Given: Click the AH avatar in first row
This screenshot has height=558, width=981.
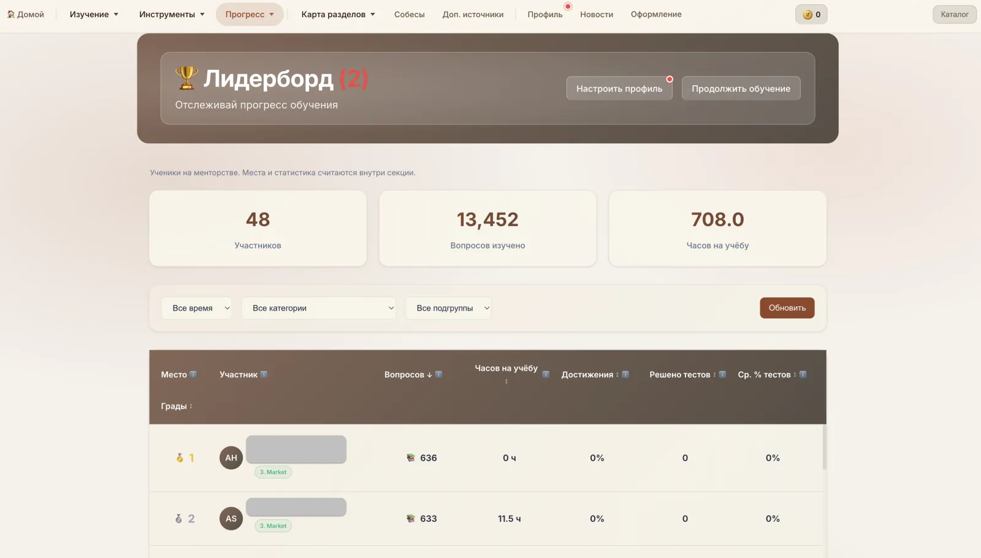Looking at the screenshot, I should (x=231, y=458).
